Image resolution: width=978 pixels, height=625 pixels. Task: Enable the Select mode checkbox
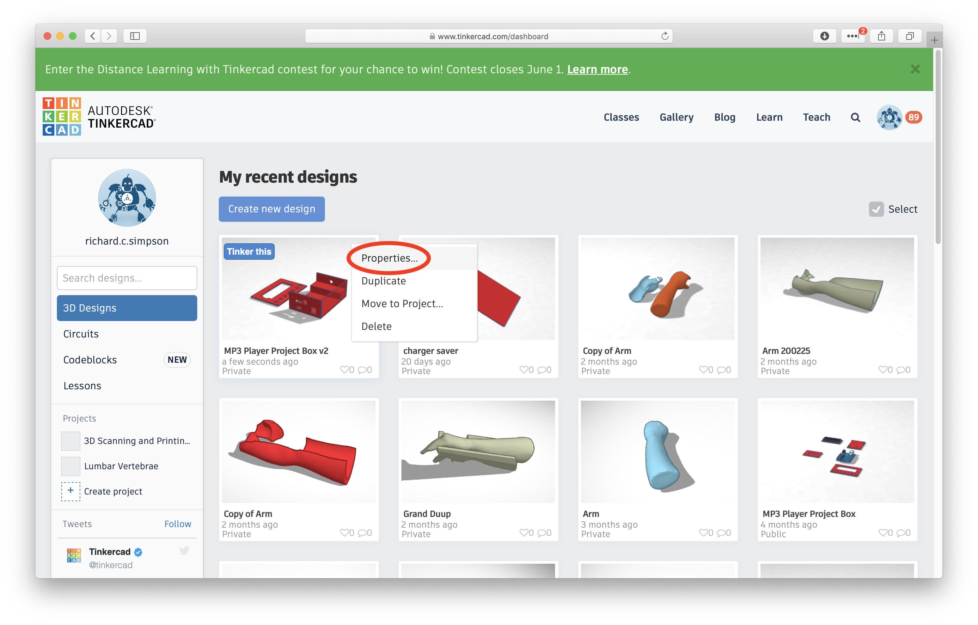(877, 209)
